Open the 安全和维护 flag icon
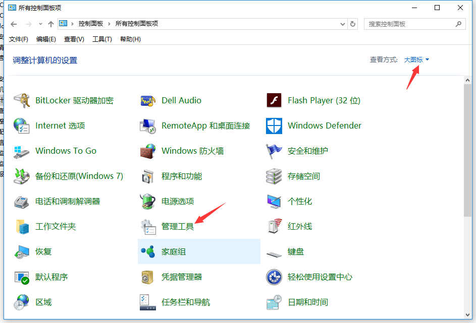This screenshot has height=323, width=476. point(274,151)
